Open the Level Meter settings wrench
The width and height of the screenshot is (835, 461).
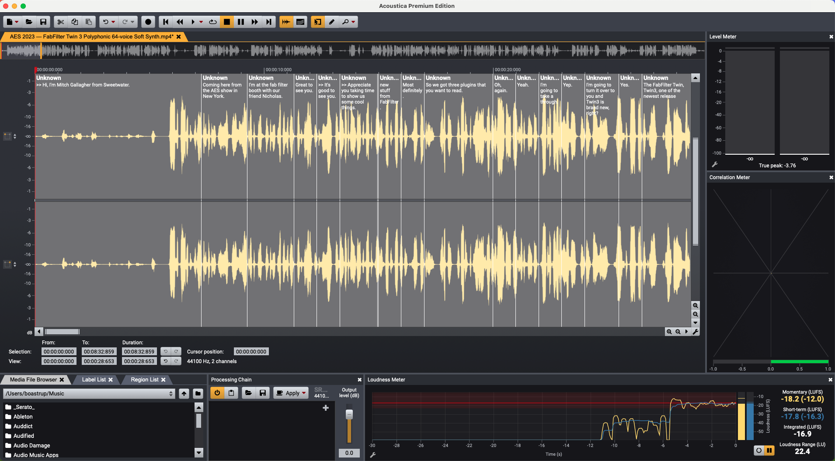(716, 164)
